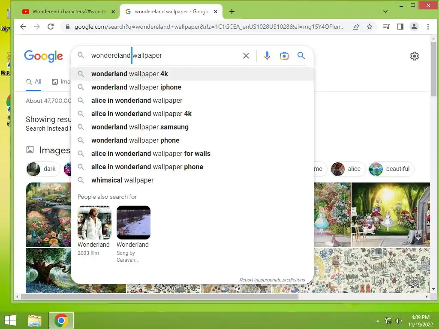The height and width of the screenshot is (329, 439).
Task: Click the address bar URL
Action: point(209,27)
